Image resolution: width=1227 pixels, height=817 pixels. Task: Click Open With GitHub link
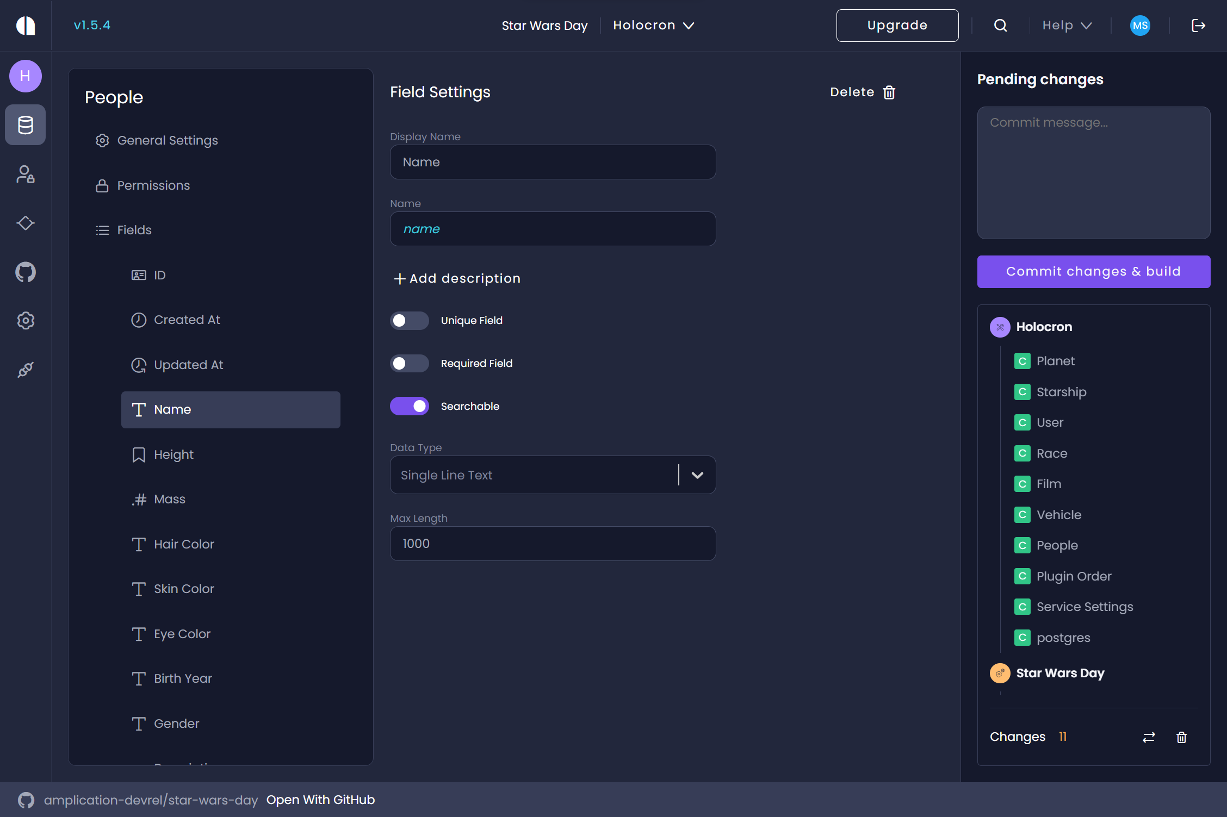pyautogui.click(x=320, y=800)
